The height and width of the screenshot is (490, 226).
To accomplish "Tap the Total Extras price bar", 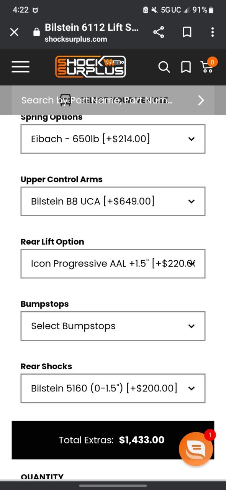I will pyautogui.click(x=113, y=440).
